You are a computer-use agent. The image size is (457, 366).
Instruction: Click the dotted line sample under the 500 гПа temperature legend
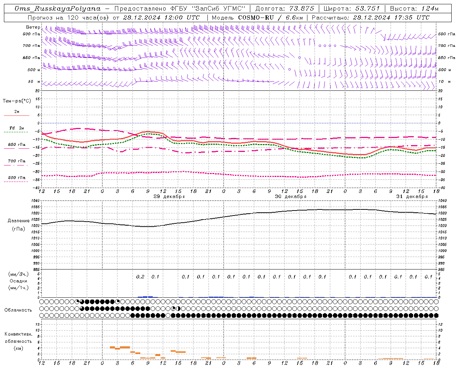[x=16, y=182]
